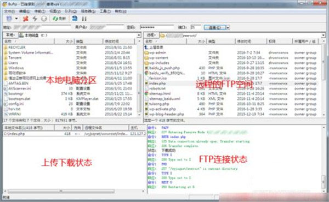329x202 pixels.
Task: Click the 连接(C) connect button
Action: 215,27
